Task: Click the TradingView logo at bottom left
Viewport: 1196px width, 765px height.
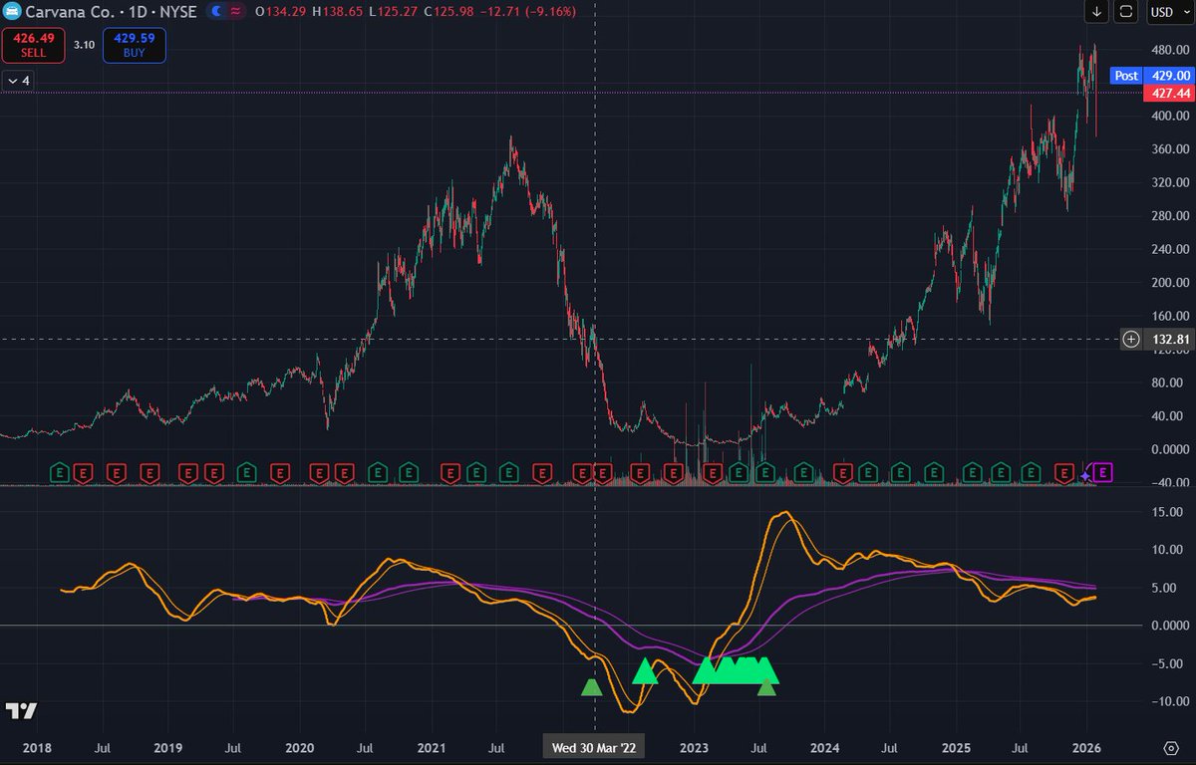Action: pos(21,710)
